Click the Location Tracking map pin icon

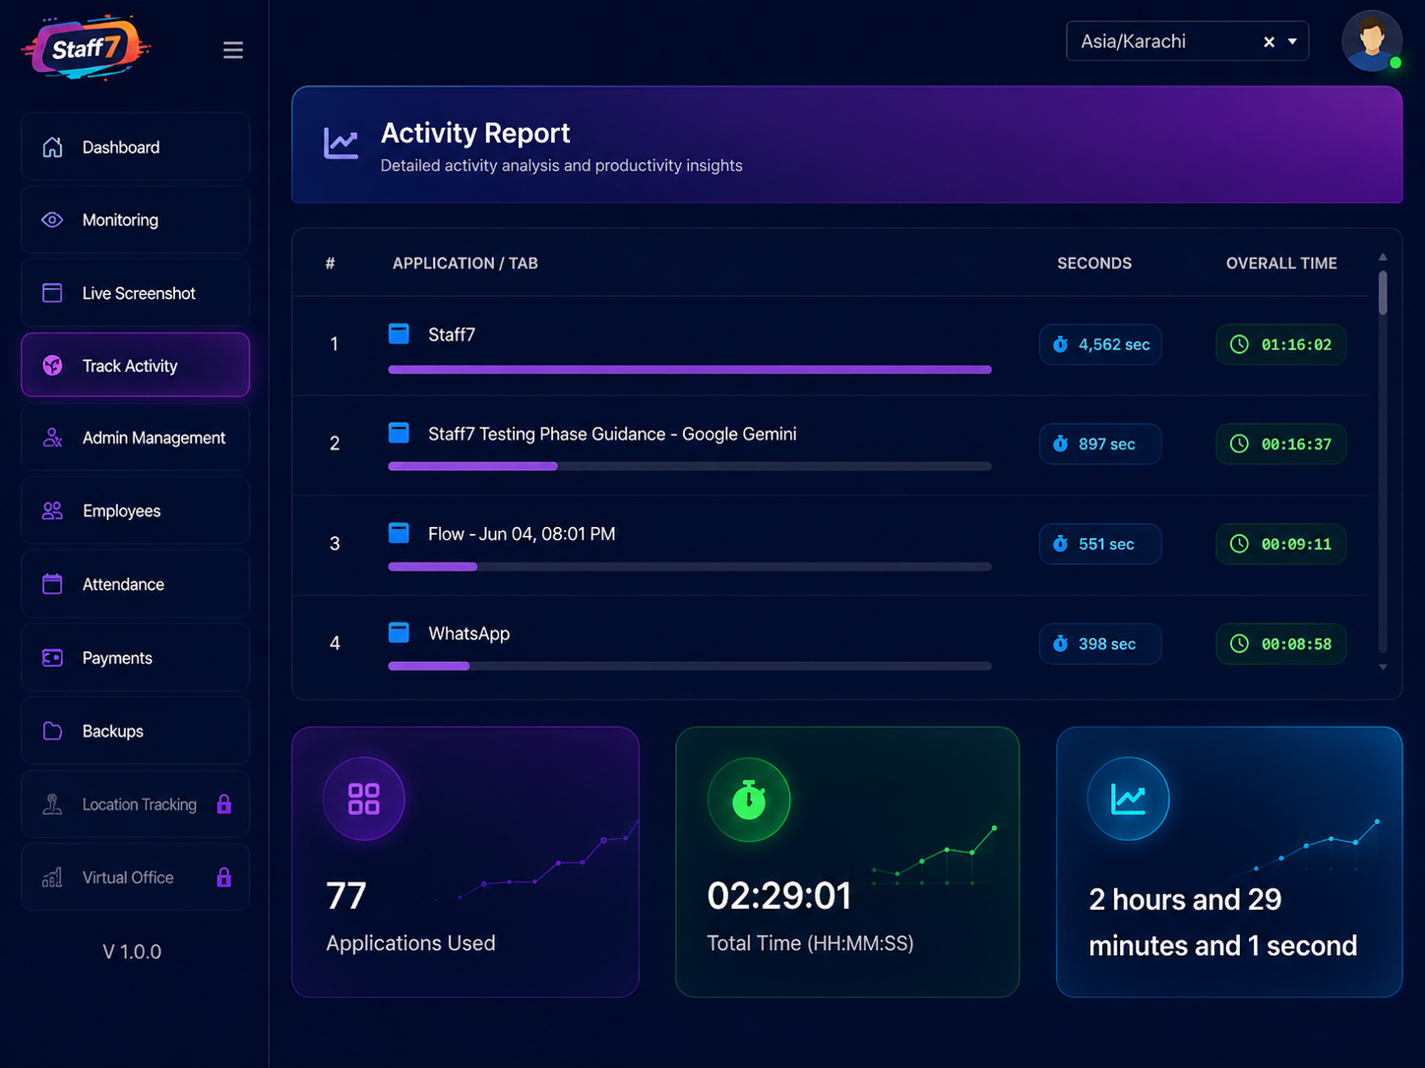coord(52,804)
